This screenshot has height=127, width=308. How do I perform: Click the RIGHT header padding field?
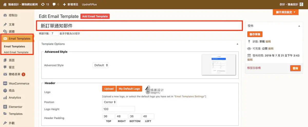pyautogui.click(x=122, y=116)
